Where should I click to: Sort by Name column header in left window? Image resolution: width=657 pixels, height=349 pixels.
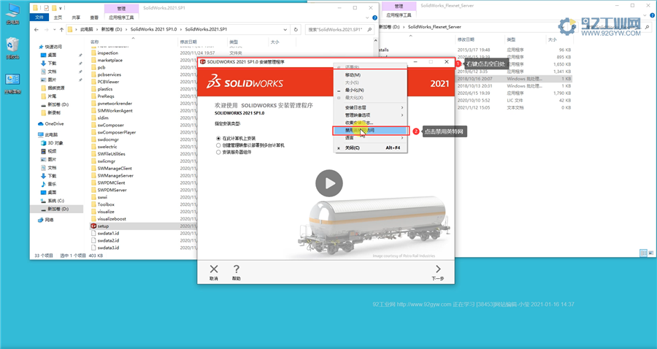(95, 42)
